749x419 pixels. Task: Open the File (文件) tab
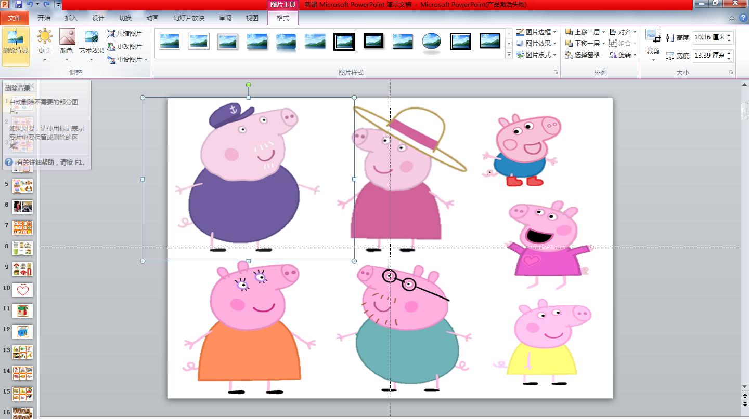coord(15,18)
